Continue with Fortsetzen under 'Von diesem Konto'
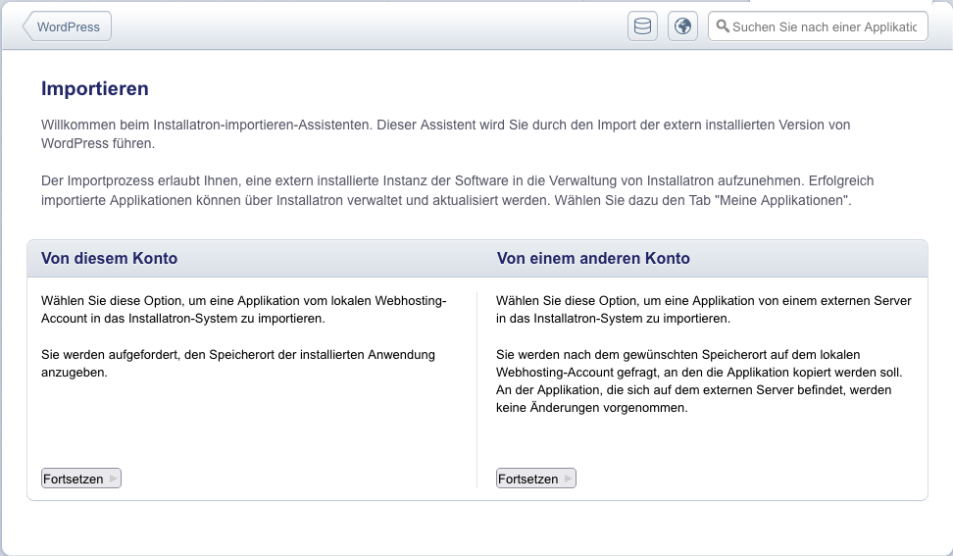 pyautogui.click(x=81, y=479)
